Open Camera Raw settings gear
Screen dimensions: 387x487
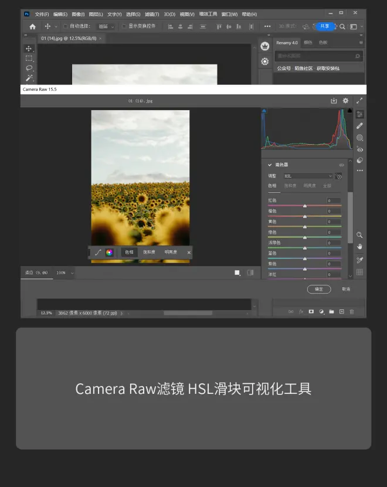(345, 101)
